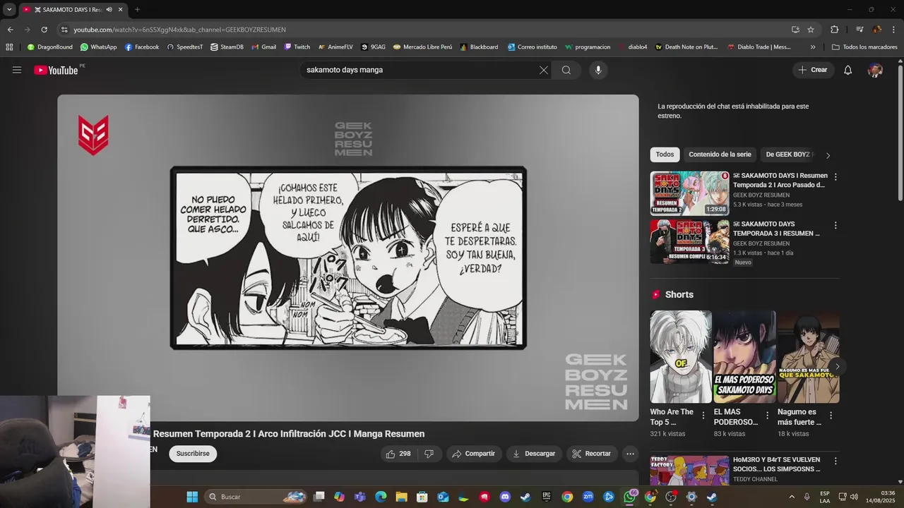Viewport: 904px width, 508px height.
Task: Open Discord from the taskbar
Action: tap(505, 497)
